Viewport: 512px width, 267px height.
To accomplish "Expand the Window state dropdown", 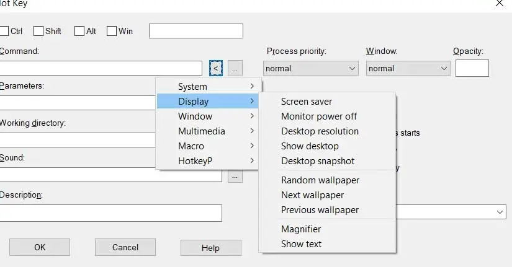I will point(408,68).
